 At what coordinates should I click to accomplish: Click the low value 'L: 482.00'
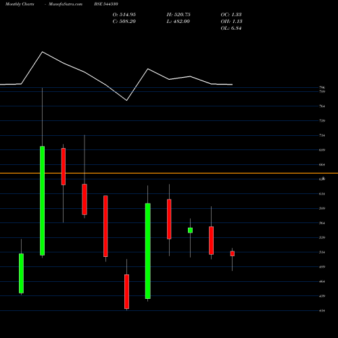pos(178,22)
